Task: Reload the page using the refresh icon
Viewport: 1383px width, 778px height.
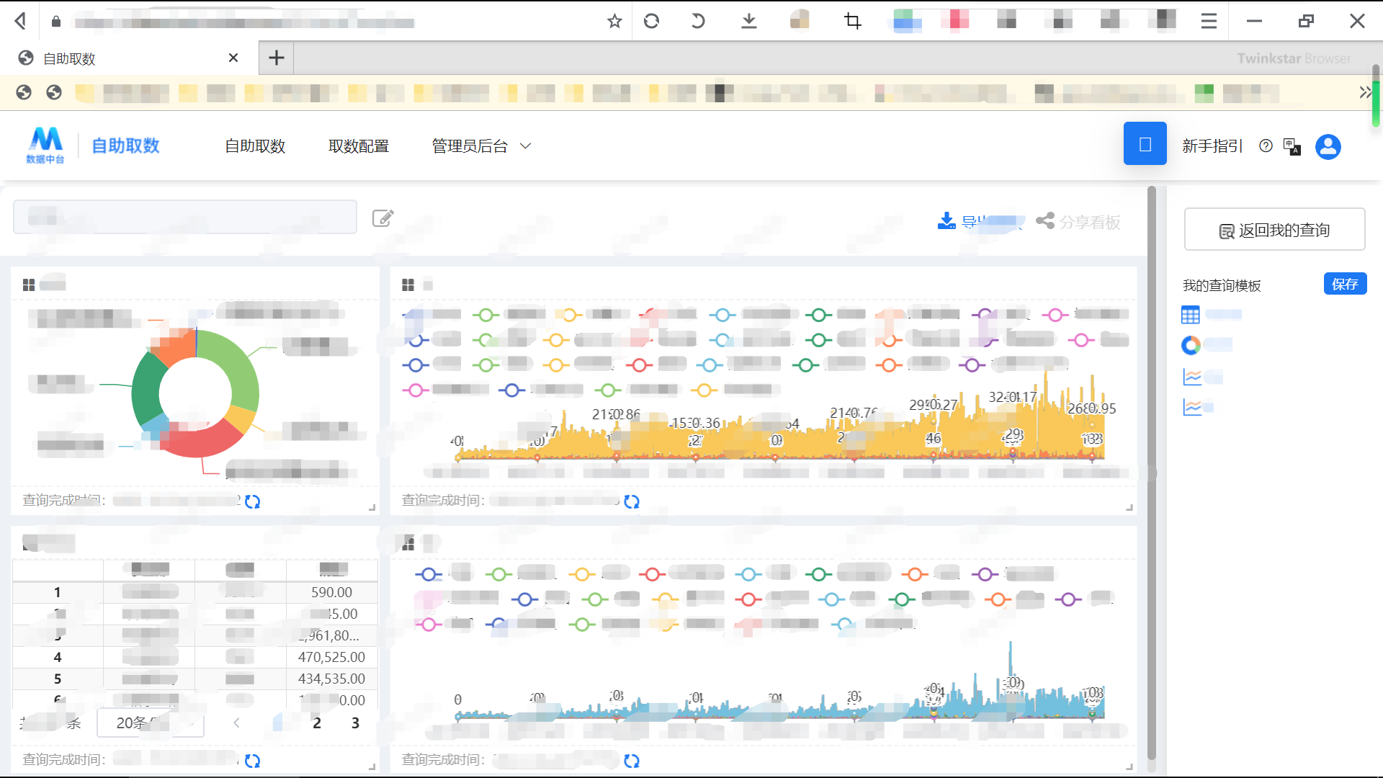Action: coord(652,22)
